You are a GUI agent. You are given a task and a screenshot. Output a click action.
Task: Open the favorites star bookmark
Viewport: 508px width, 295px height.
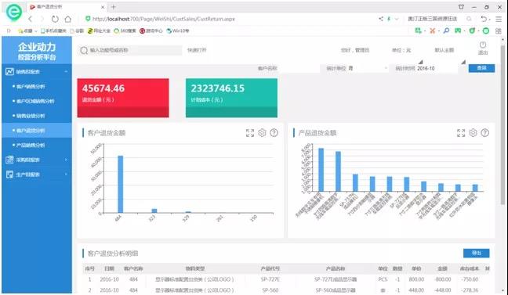[x=25, y=31]
